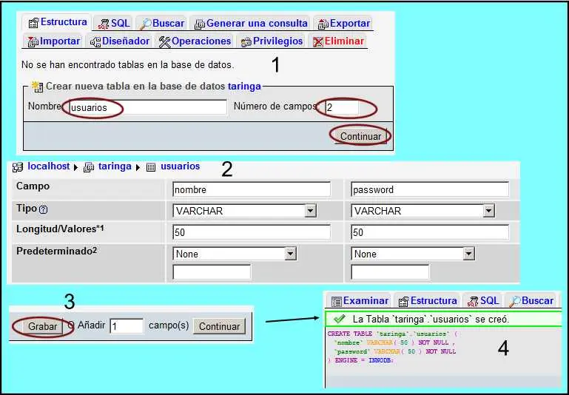Open the Privilegios tab
This screenshot has height=395, width=569.
pos(272,41)
